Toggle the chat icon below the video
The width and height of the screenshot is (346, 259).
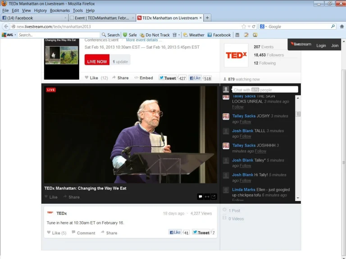point(200,196)
